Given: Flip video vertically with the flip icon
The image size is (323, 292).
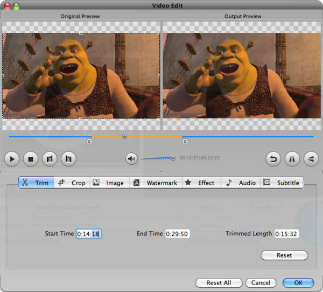Looking at the screenshot, I should click(x=311, y=159).
